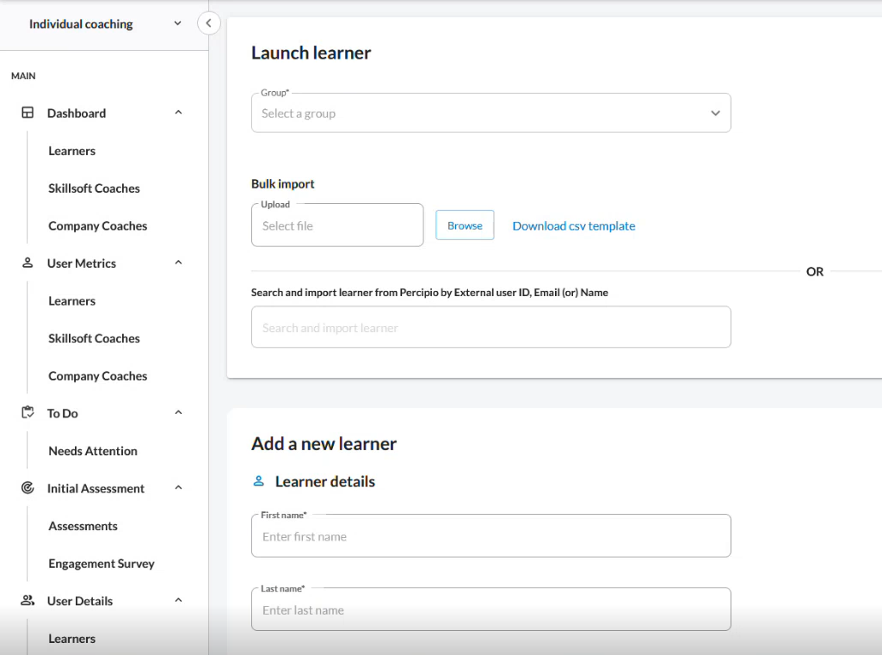Image resolution: width=882 pixels, height=655 pixels.
Task: Click the Select file upload field
Action: (336, 225)
